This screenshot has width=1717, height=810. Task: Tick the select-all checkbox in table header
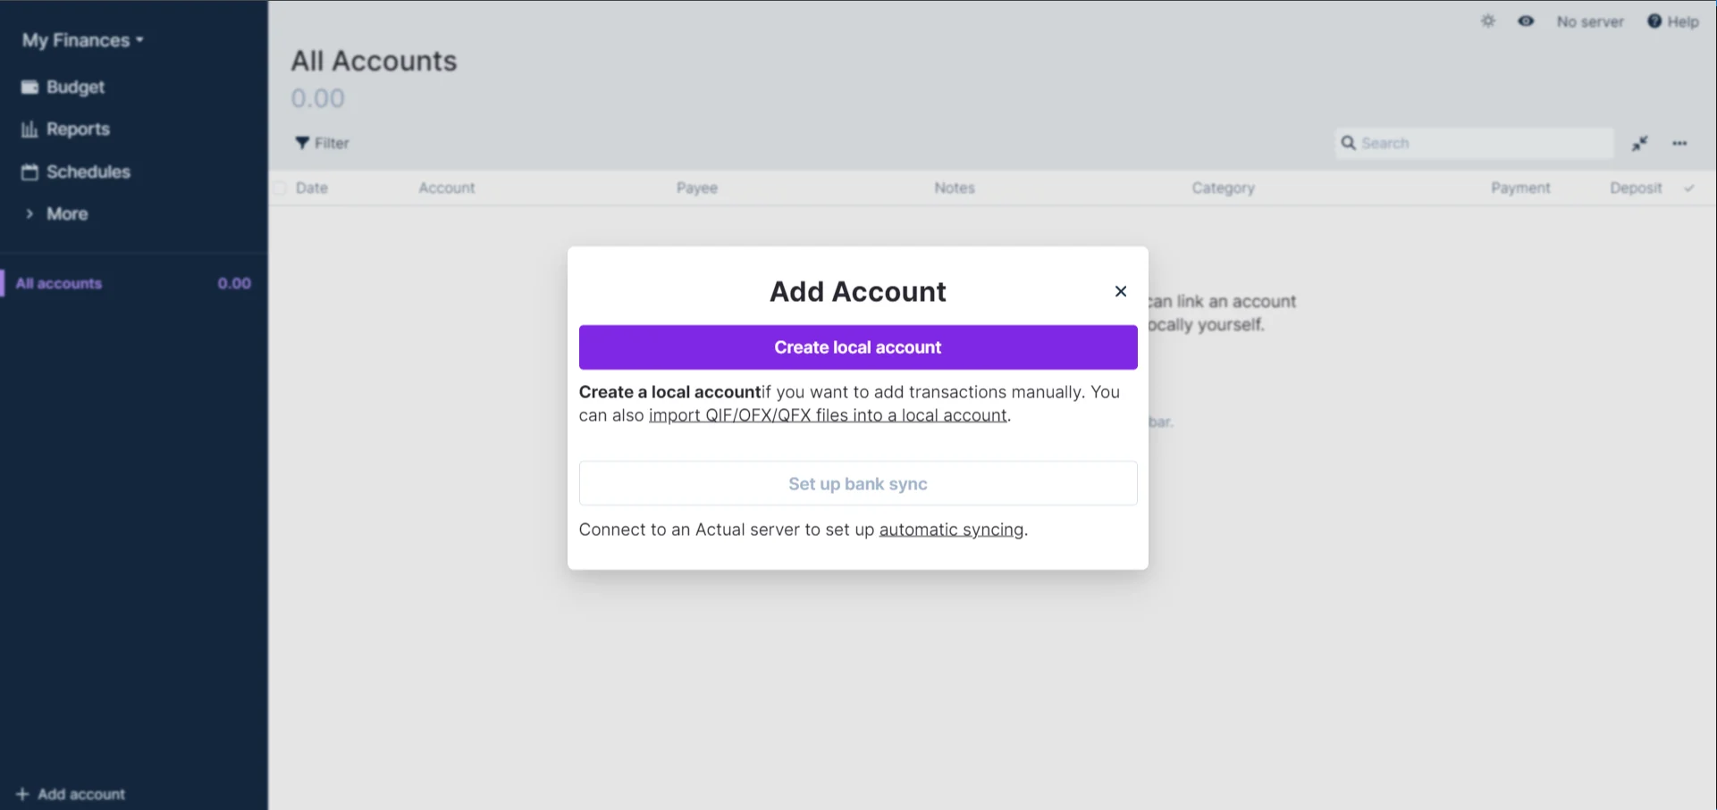[x=280, y=188]
